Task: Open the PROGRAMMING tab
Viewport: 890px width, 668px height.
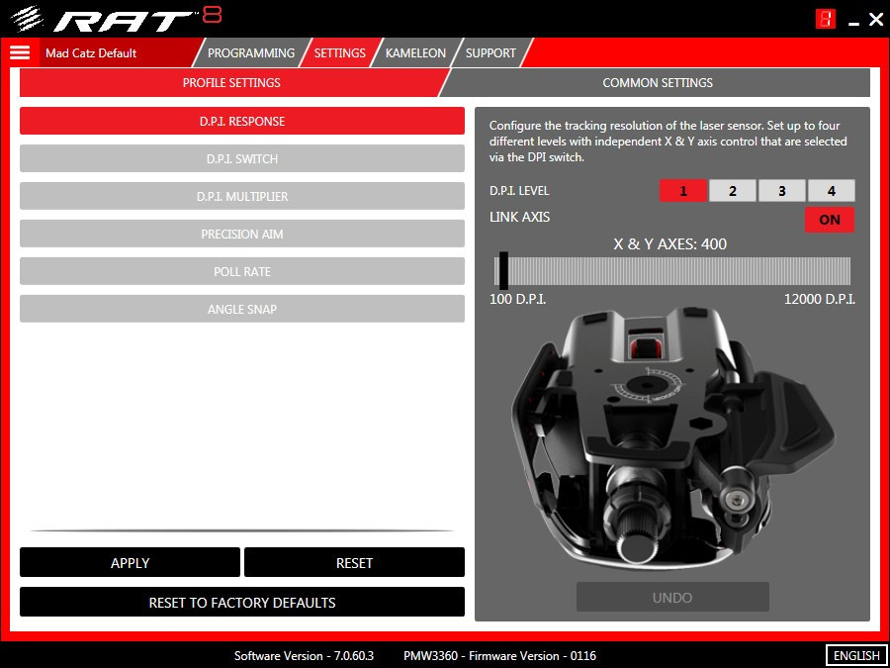Action: tap(251, 53)
